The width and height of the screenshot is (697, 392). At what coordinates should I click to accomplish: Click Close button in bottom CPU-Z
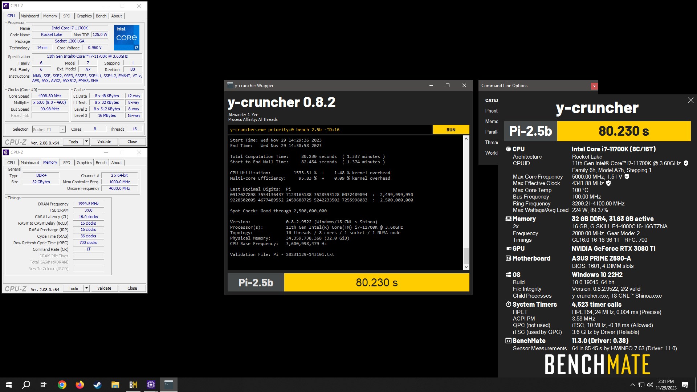point(132,288)
